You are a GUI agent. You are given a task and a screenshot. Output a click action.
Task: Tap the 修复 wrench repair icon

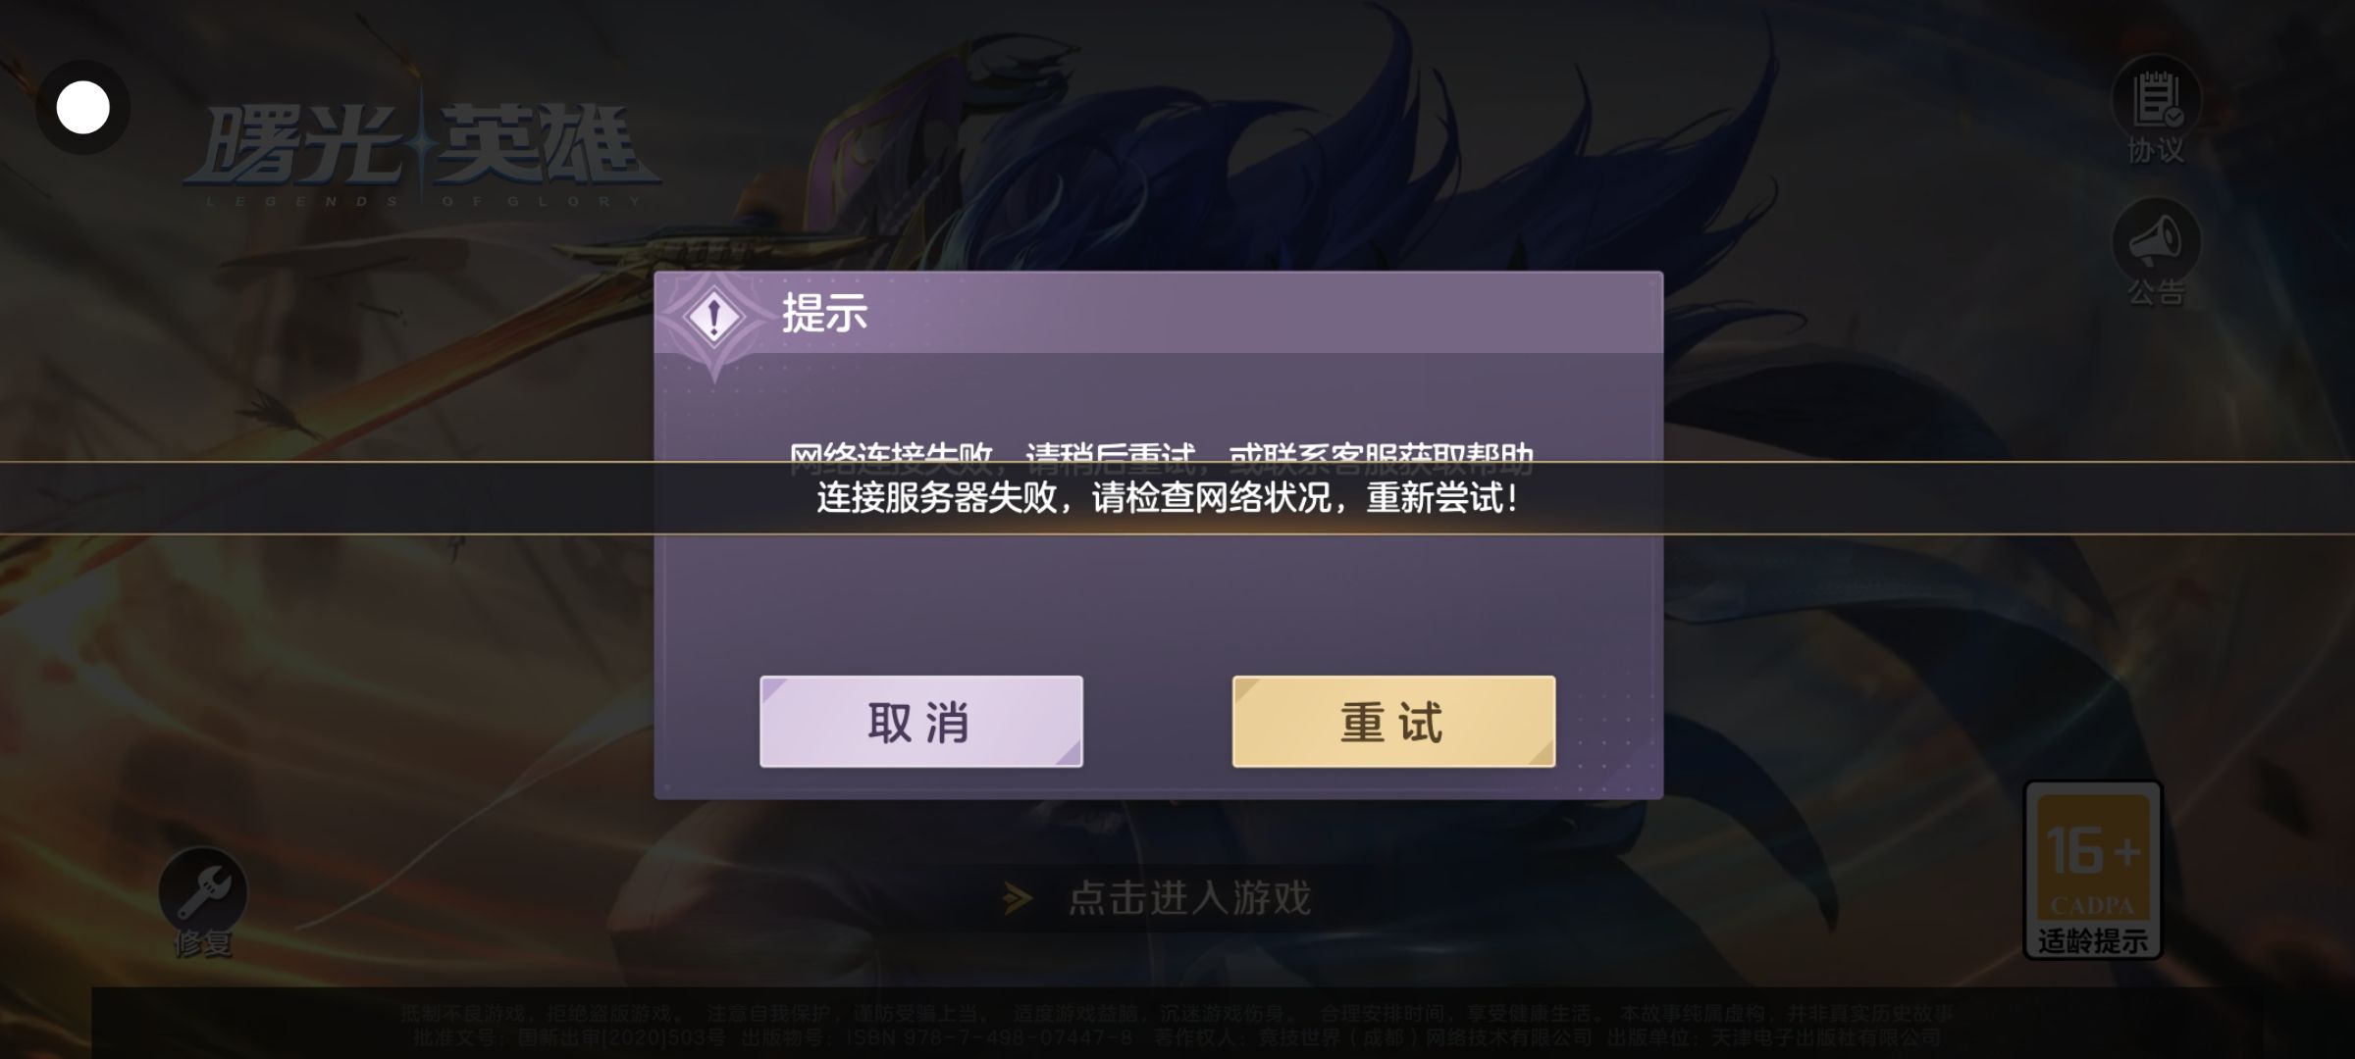tap(203, 891)
